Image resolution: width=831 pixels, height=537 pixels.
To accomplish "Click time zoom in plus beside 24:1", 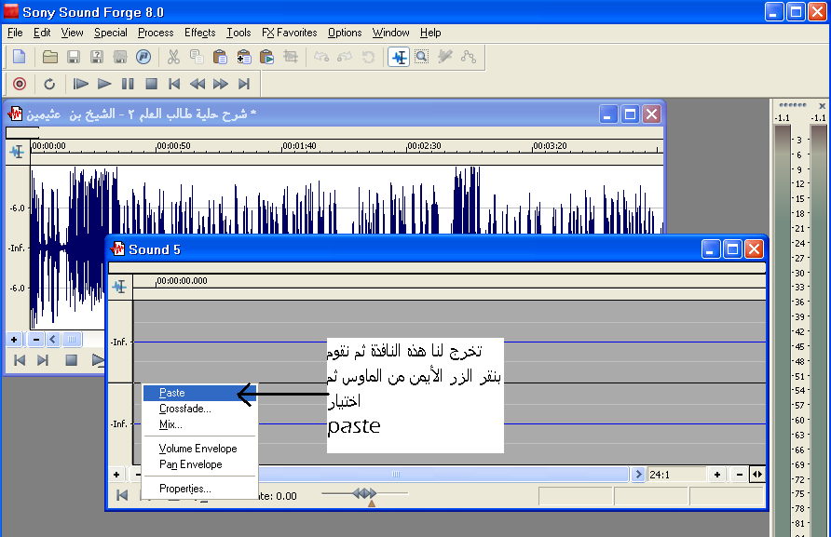I will pos(717,475).
